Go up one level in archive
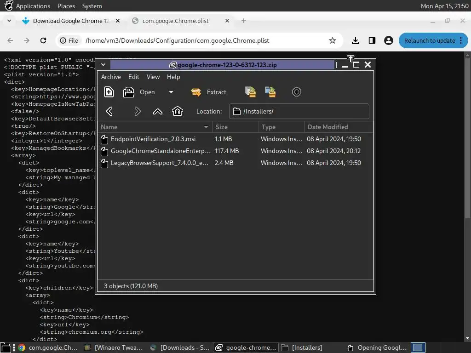 click(158, 112)
